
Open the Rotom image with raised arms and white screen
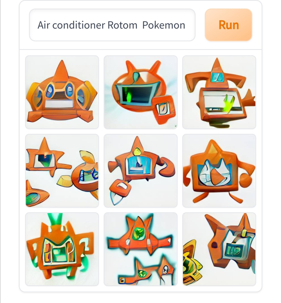(219, 92)
